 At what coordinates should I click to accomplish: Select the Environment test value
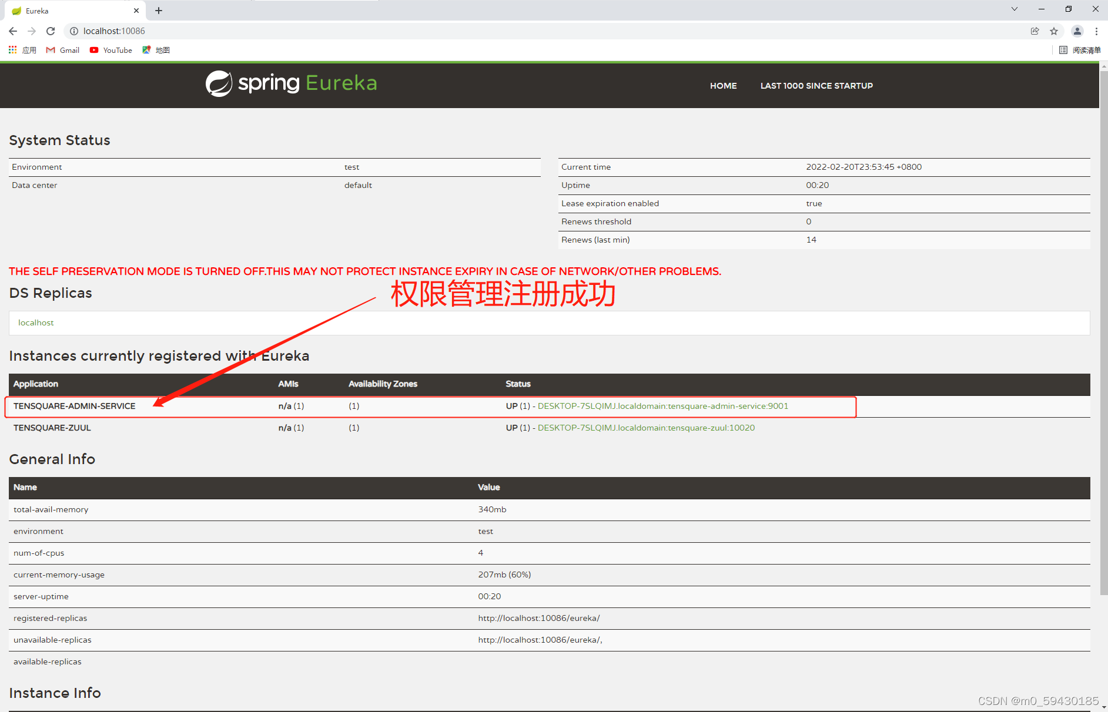click(x=352, y=167)
